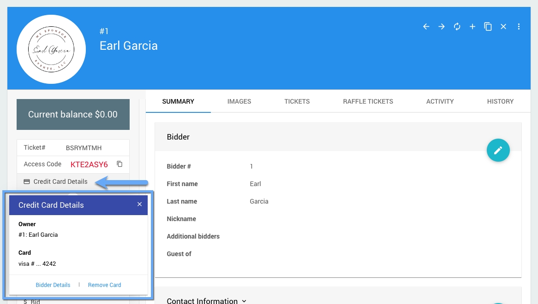Viewport: 538px width, 304px height.
Task: Open the three-dot more options menu
Action: [519, 27]
